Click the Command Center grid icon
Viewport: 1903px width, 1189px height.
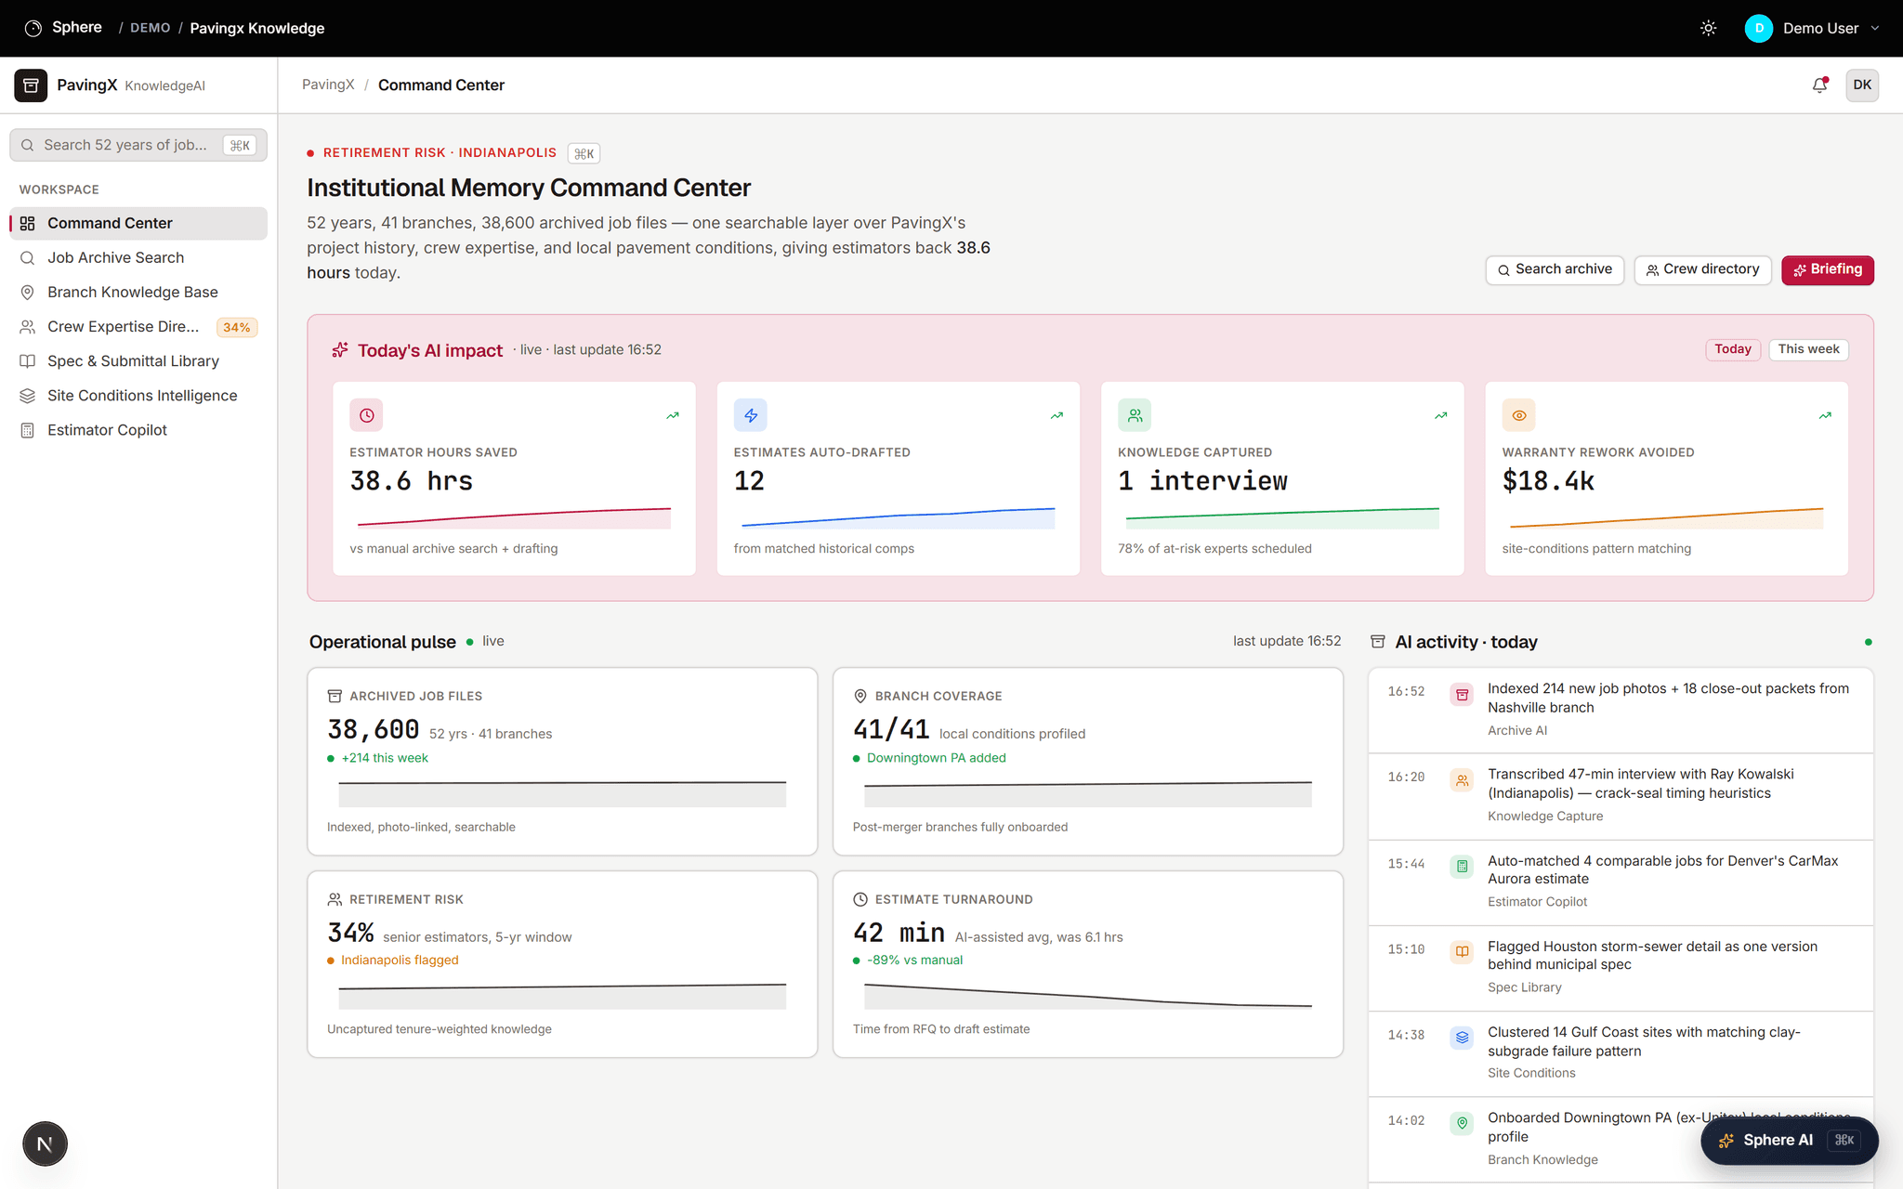pyautogui.click(x=28, y=223)
